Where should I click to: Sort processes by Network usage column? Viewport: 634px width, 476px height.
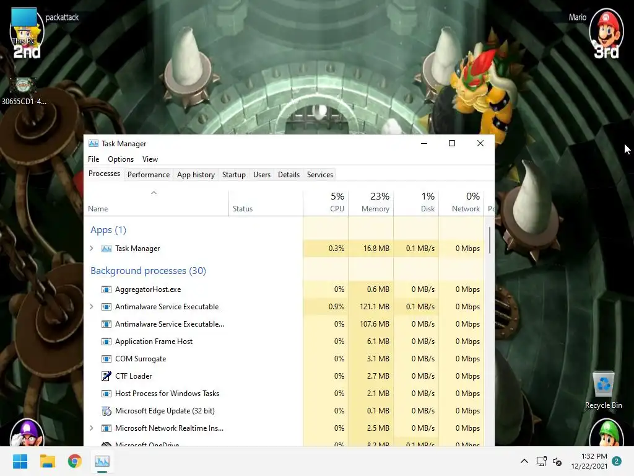coord(461,203)
